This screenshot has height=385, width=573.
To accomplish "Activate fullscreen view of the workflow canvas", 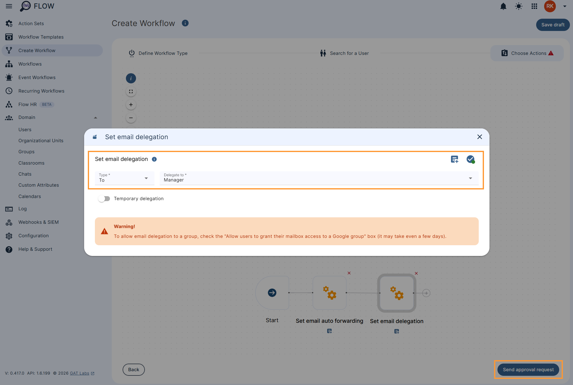I will point(131,91).
